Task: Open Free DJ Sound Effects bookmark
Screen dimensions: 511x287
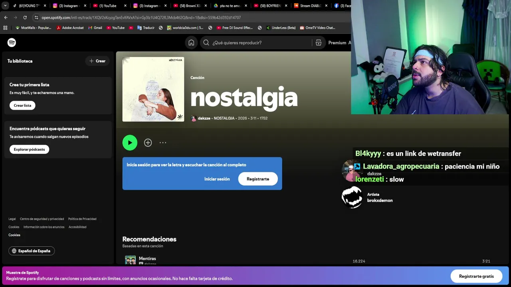Action: [x=235, y=28]
